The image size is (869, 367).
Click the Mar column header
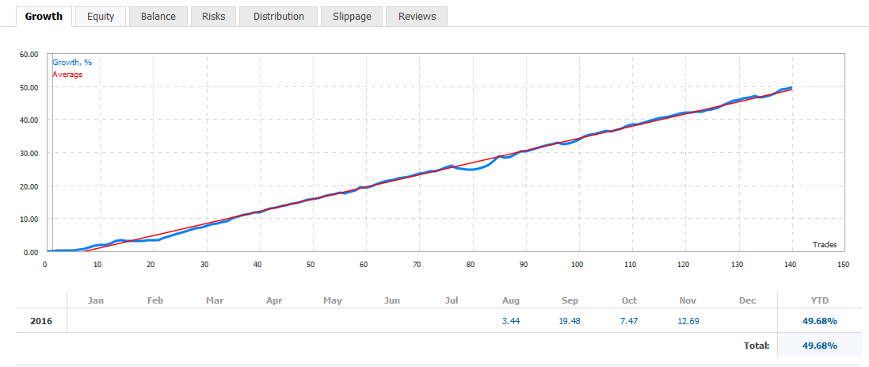point(215,300)
